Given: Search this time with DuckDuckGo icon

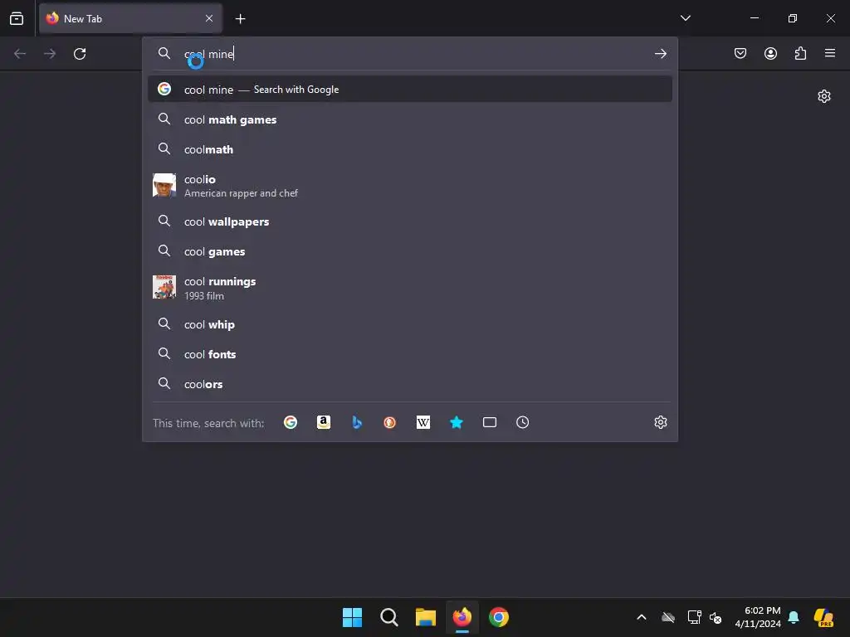Looking at the screenshot, I should (x=390, y=422).
